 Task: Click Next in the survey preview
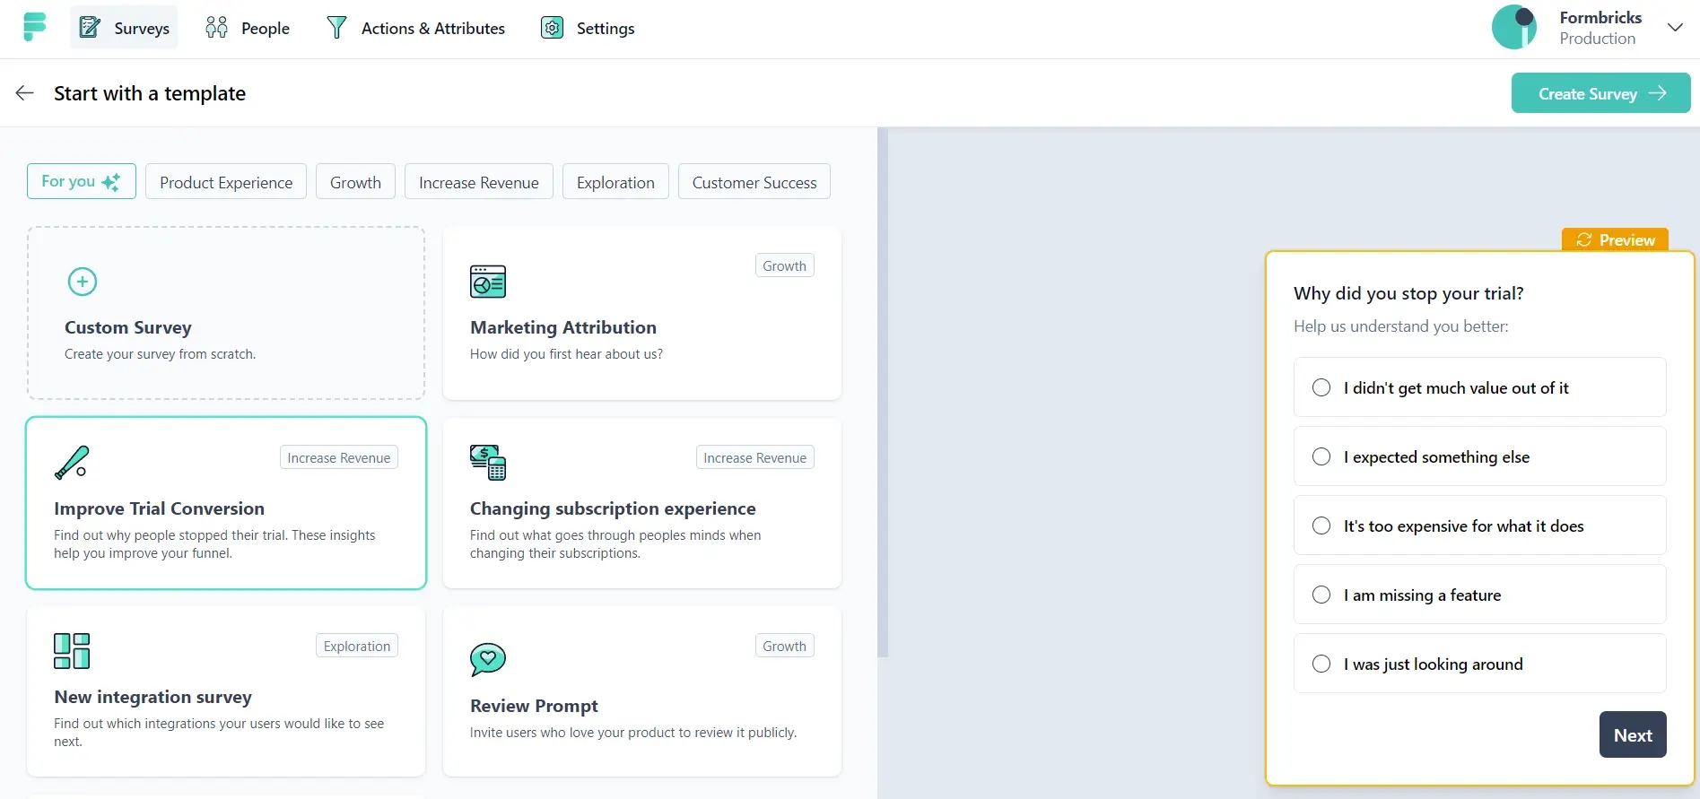coord(1633,734)
